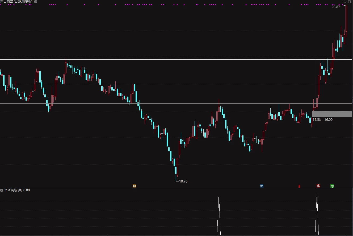The image size is (353, 236).
Task: Select the gray 15.53 - 16.00 price zone box
Action: (x=332, y=114)
